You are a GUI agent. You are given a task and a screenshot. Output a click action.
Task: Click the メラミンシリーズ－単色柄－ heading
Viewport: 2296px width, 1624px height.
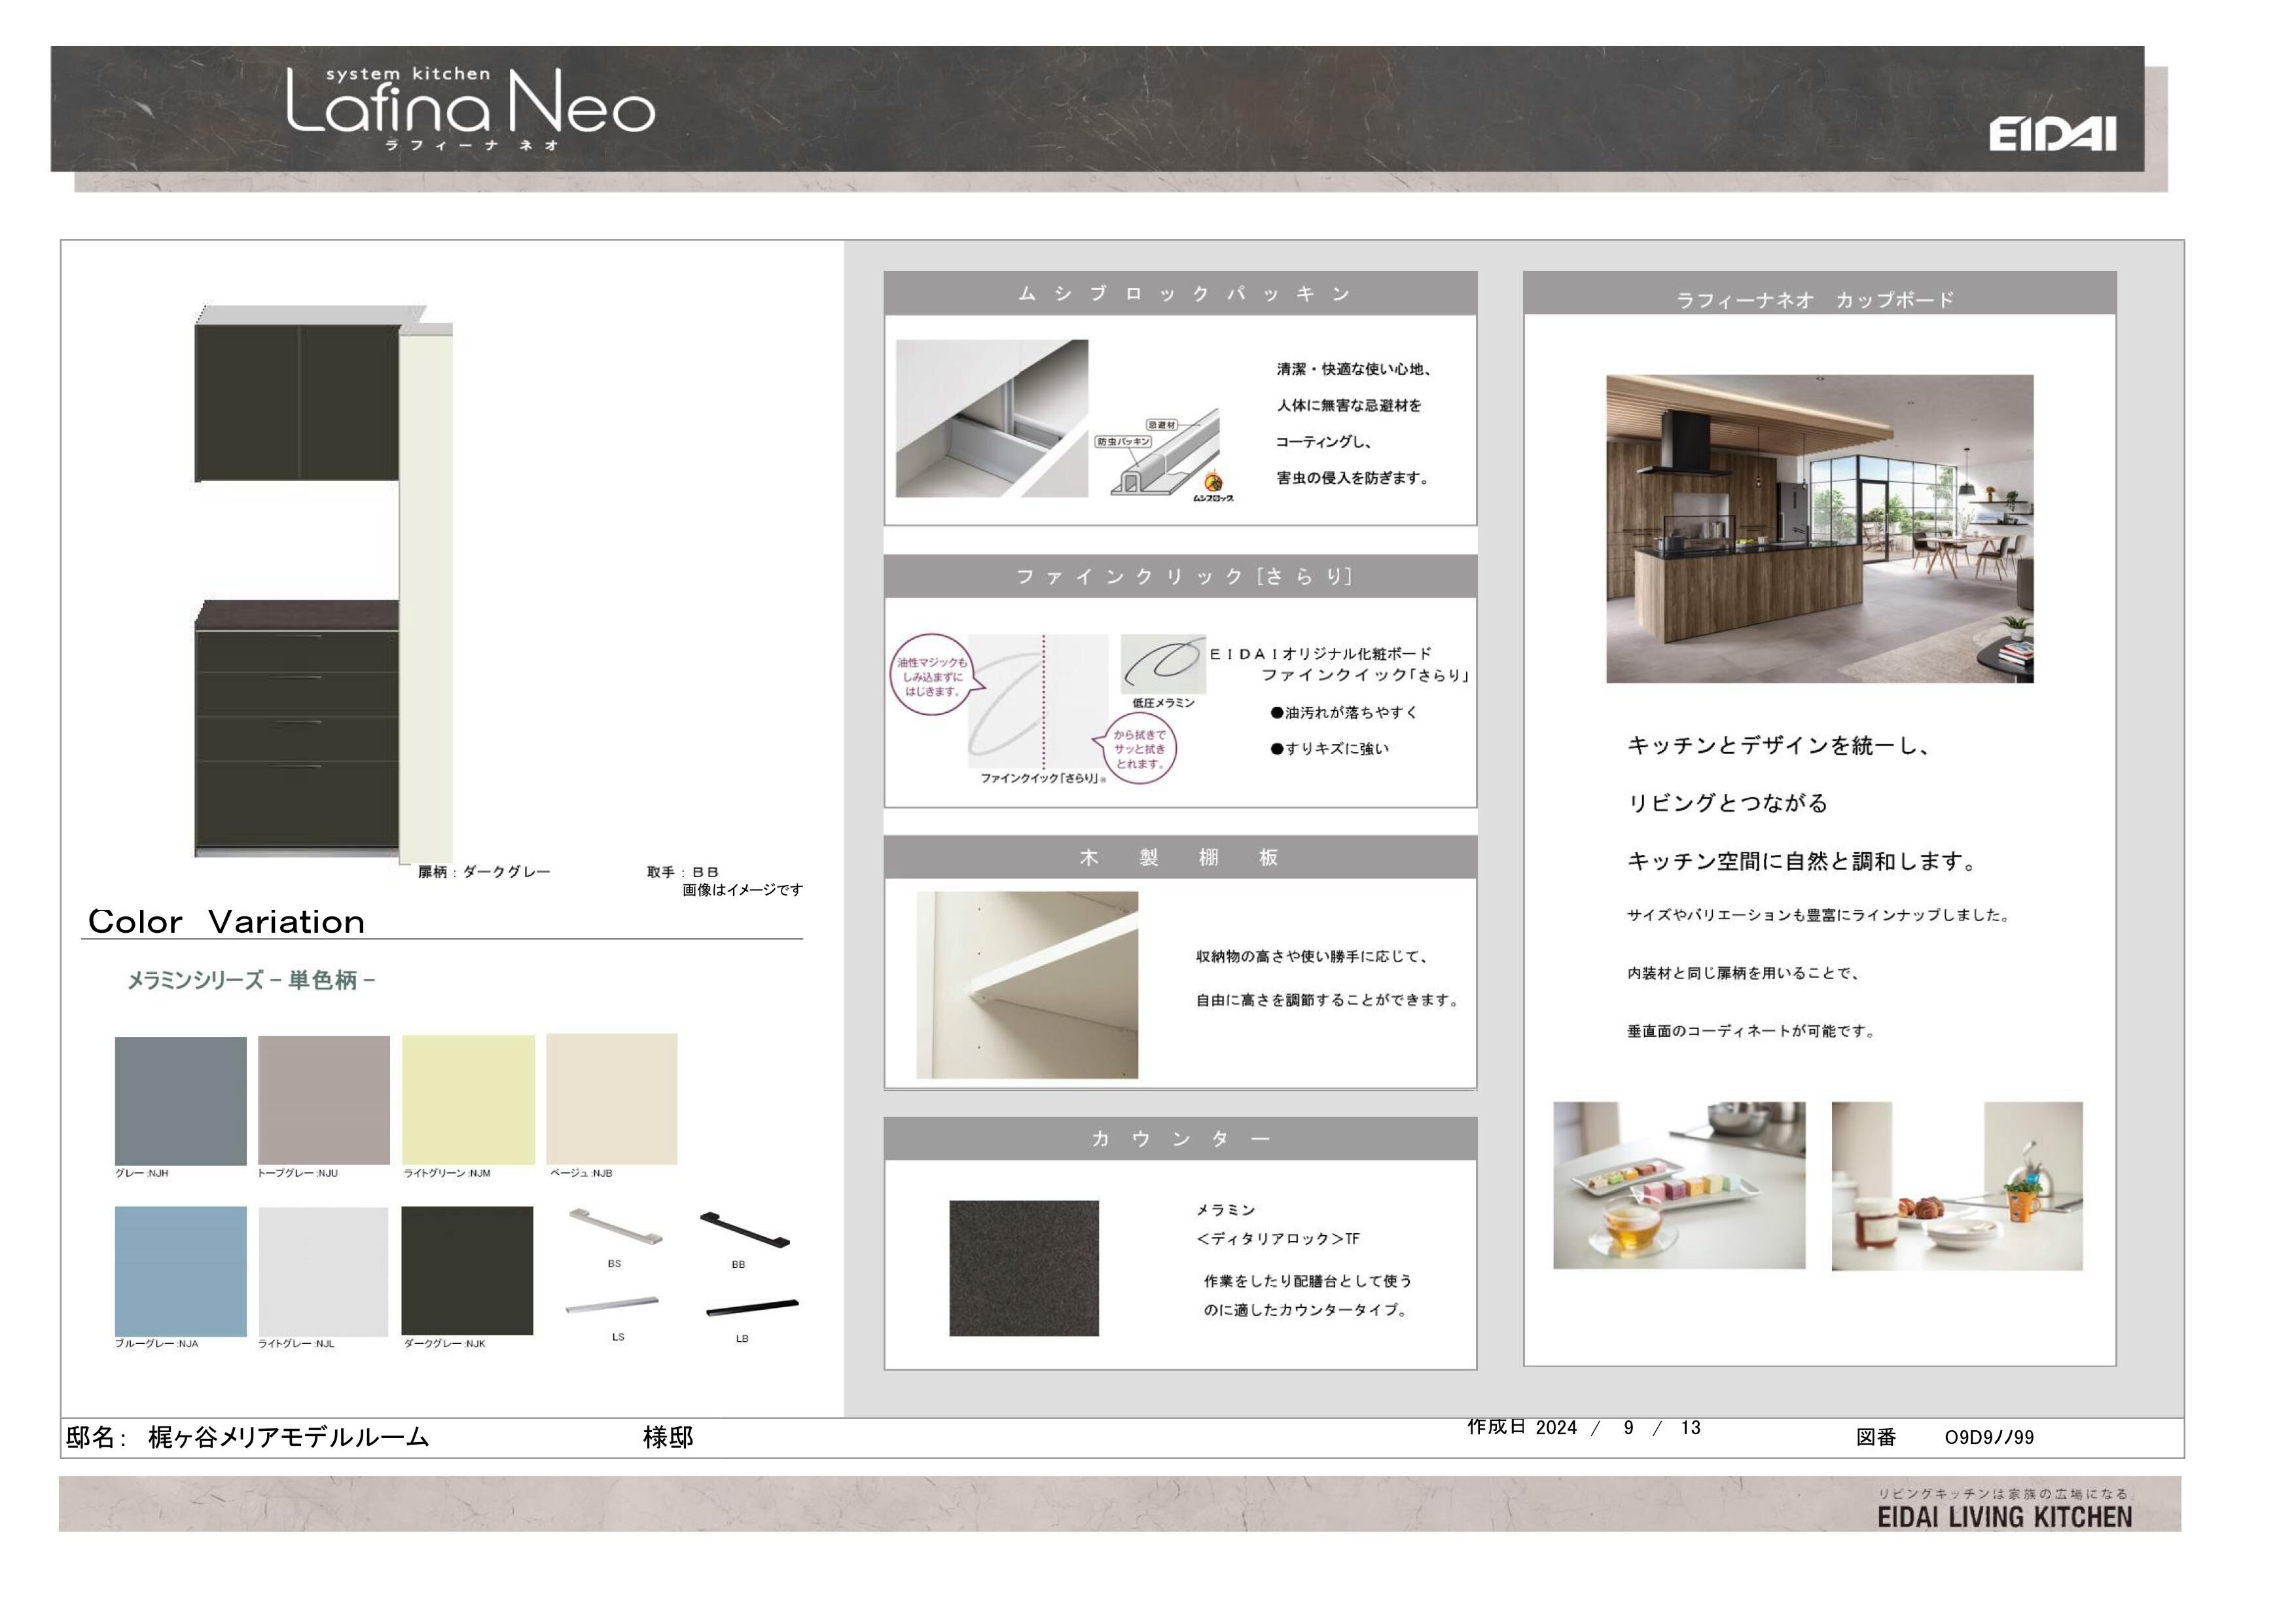[251, 981]
